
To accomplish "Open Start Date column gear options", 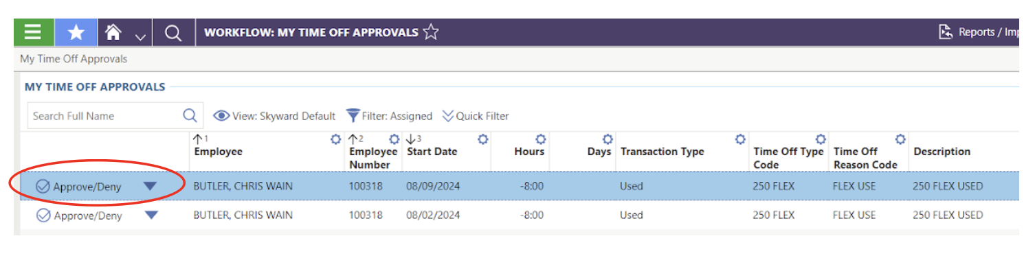I will (x=483, y=139).
